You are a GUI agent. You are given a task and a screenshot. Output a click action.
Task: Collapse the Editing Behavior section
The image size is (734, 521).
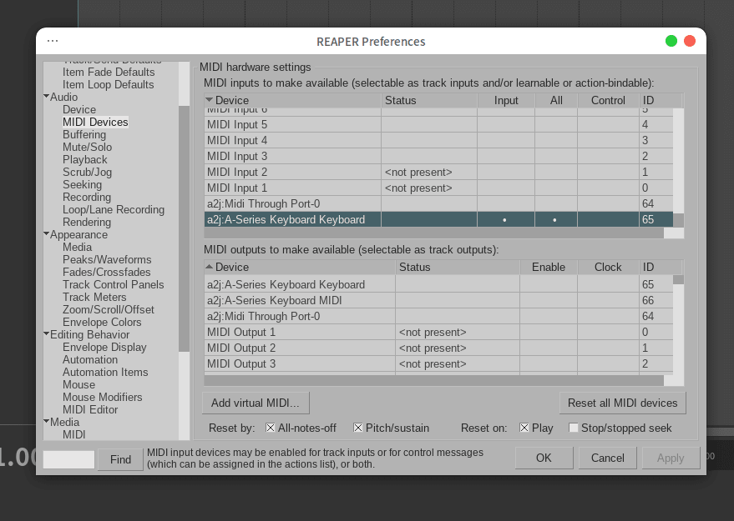46,334
